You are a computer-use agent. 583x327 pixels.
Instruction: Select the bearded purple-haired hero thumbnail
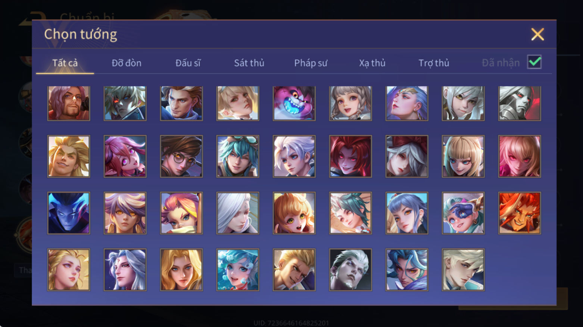pyautogui.click(x=69, y=103)
